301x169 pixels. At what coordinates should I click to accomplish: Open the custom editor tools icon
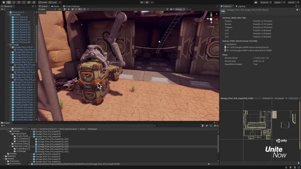coord(34,2)
